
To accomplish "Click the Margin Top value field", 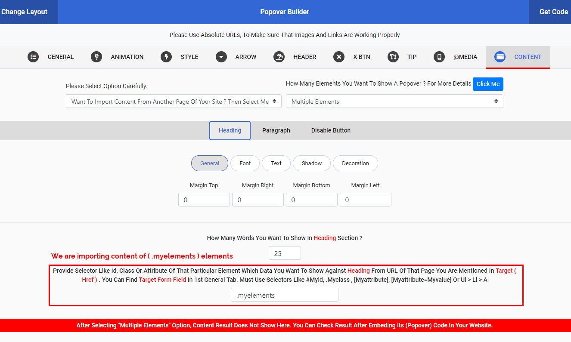I will point(204,200).
